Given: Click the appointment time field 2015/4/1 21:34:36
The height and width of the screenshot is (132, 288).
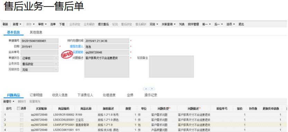Looking at the screenshot, I should [x=107, y=41].
